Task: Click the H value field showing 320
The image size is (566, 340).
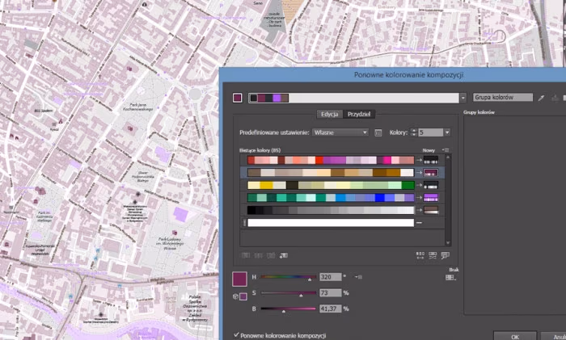Action: (x=330, y=277)
